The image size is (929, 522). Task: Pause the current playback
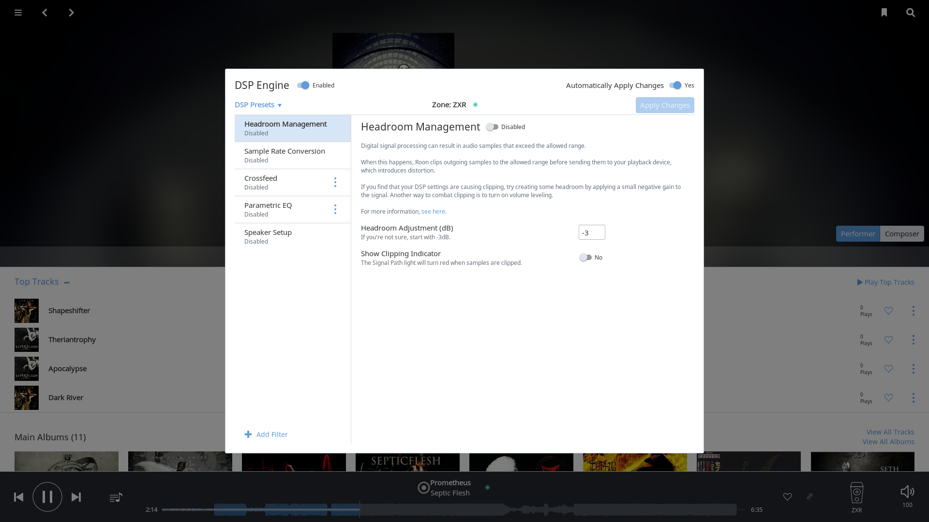(47, 497)
